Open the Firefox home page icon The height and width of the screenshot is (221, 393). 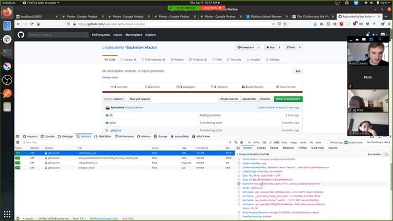pyautogui.click(x=38, y=24)
